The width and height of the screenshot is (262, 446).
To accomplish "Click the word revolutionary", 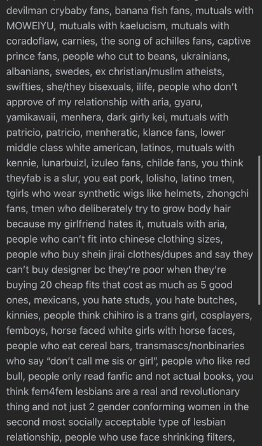I will [207, 391].
